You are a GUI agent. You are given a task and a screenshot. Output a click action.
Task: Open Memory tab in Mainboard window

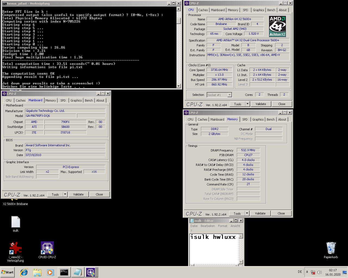pyautogui.click(x=51, y=100)
